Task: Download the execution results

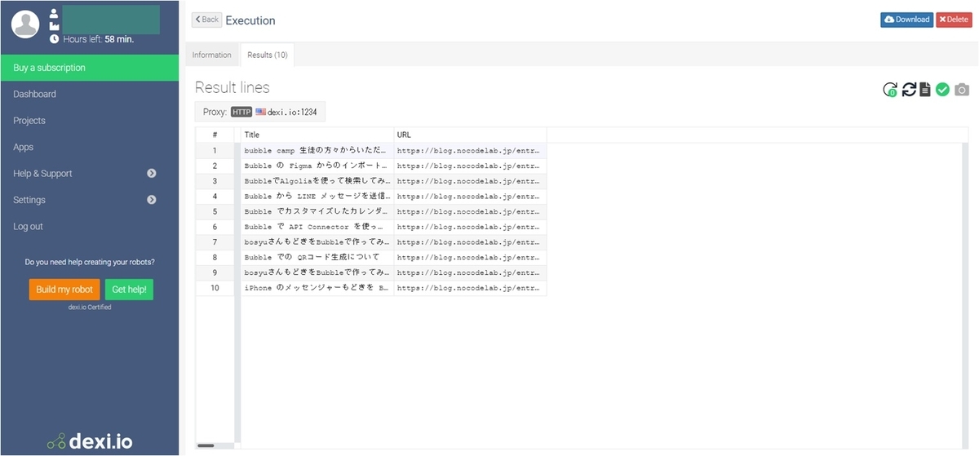Action: (x=906, y=20)
